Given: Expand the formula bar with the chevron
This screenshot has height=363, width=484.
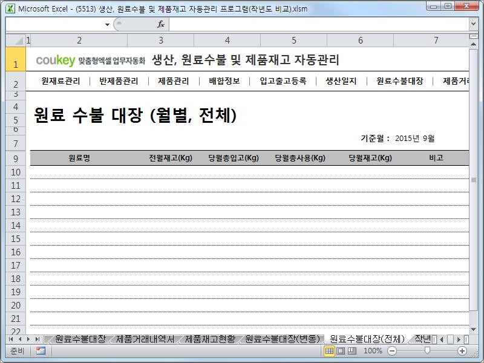Looking at the screenshot, I should coord(473,24).
